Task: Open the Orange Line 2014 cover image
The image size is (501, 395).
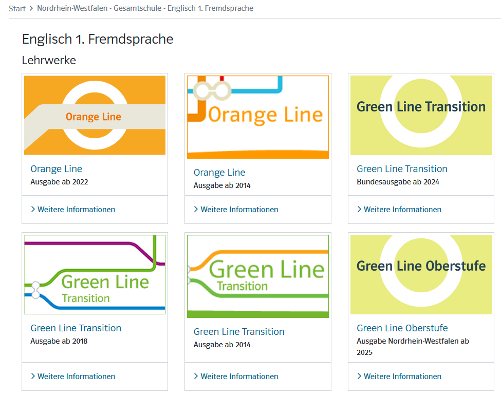Action: pos(258,117)
